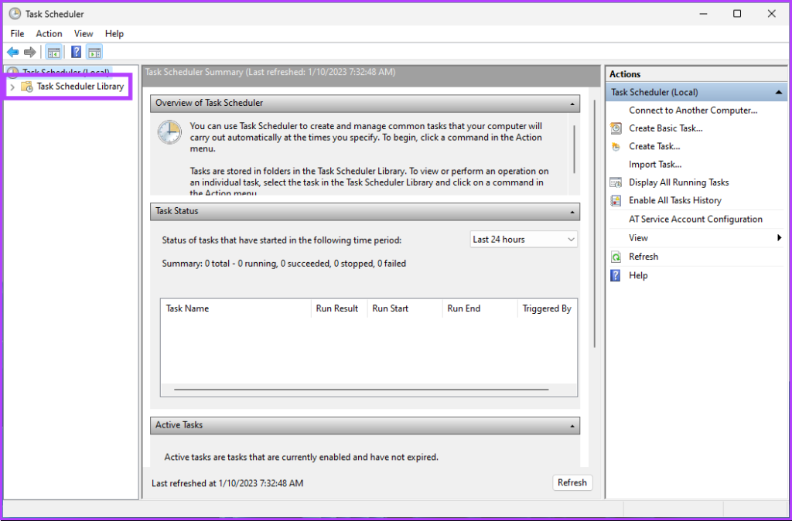Sort by the Task Name column header
Image resolution: width=792 pixels, height=521 pixels.
(187, 308)
